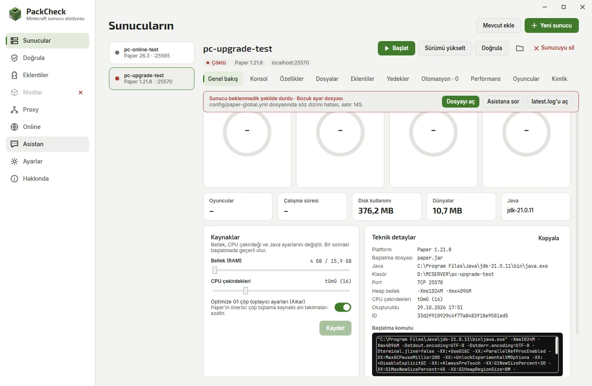Image resolution: width=592 pixels, height=386 pixels.
Task: Open the Oyuncular tab
Action: [526, 79]
